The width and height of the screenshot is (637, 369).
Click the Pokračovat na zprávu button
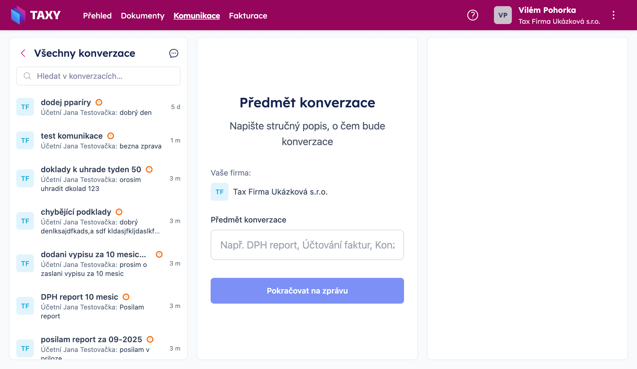tap(307, 290)
